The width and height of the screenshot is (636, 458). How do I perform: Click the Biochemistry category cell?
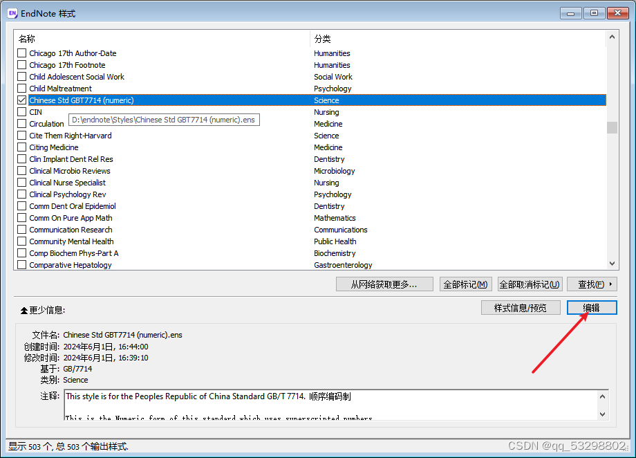pyautogui.click(x=335, y=253)
